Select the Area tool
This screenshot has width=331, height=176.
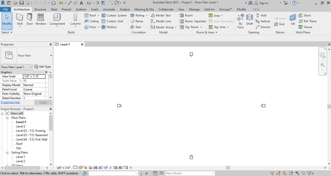click(214, 15)
